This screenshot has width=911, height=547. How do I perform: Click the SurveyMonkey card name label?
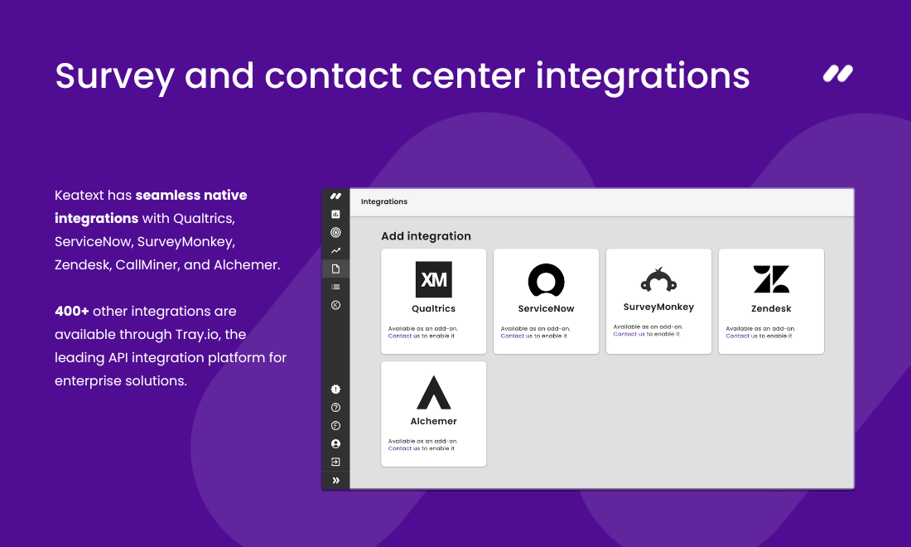pos(659,307)
